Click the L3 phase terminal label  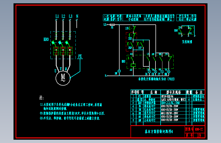[71, 16]
